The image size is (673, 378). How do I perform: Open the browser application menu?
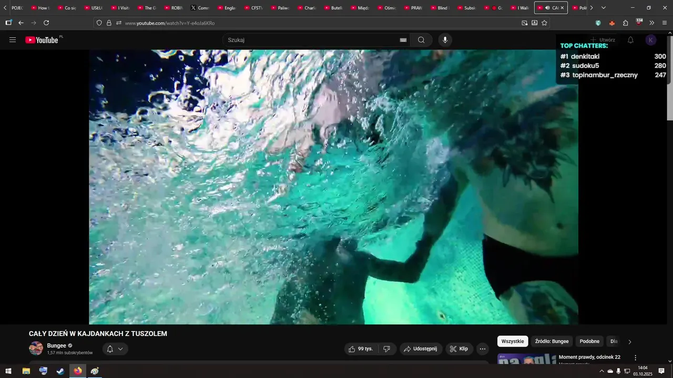click(665, 23)
